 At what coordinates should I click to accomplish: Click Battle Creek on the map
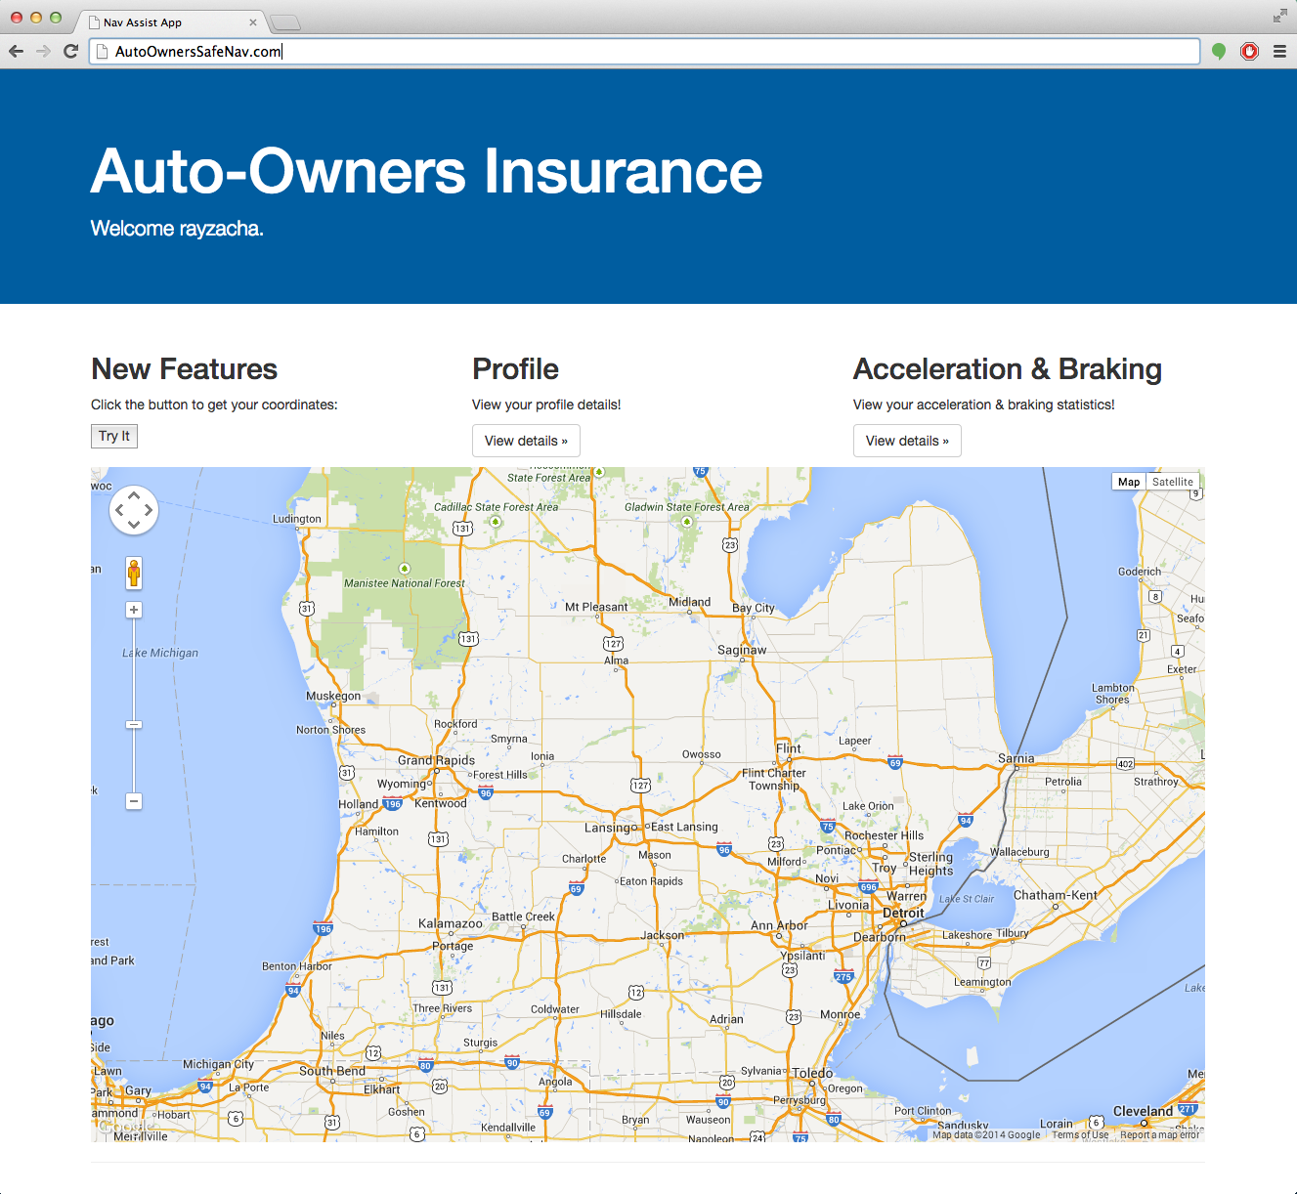tap(523, 917)
